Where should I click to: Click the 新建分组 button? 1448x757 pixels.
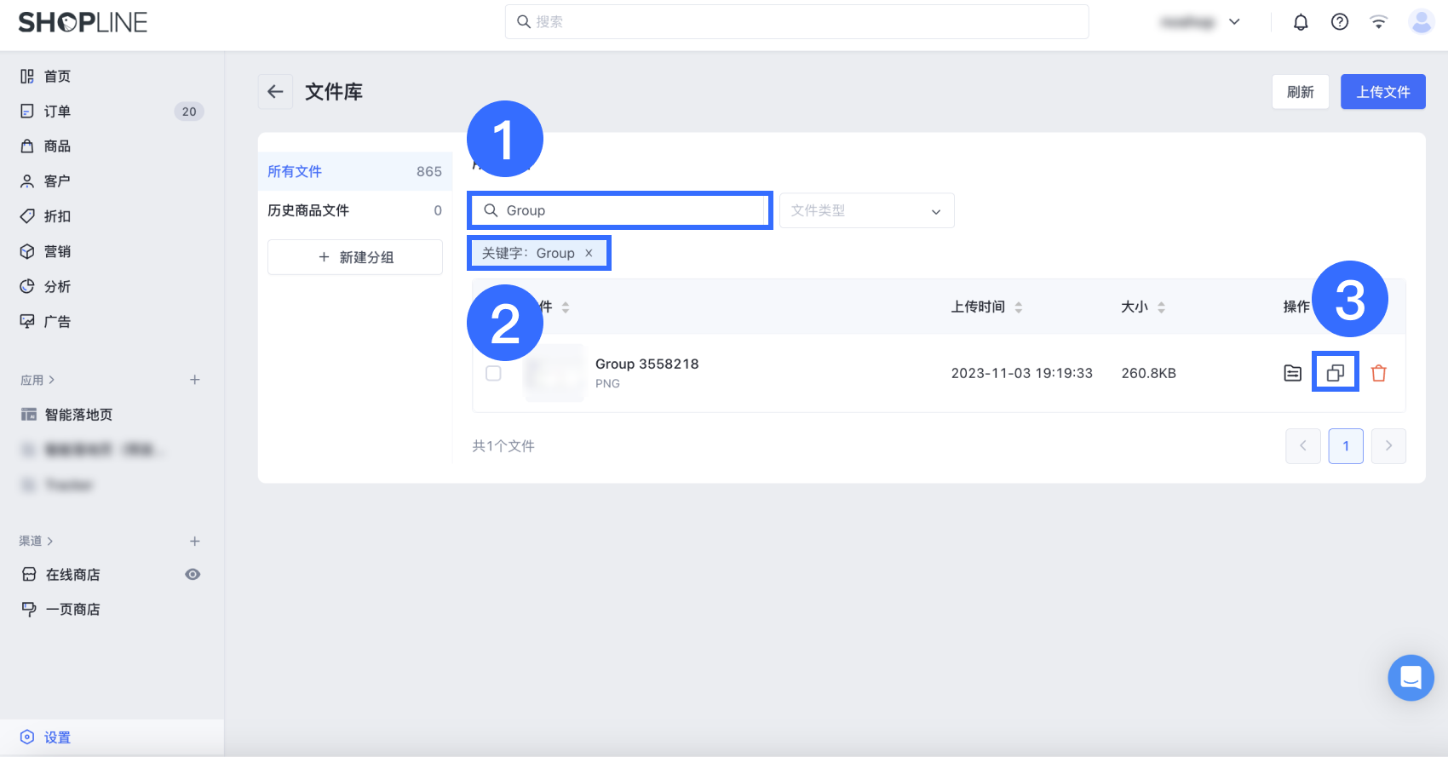click(x=355, y=257)
